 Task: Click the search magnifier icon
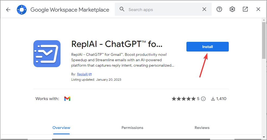coord(122,9)
